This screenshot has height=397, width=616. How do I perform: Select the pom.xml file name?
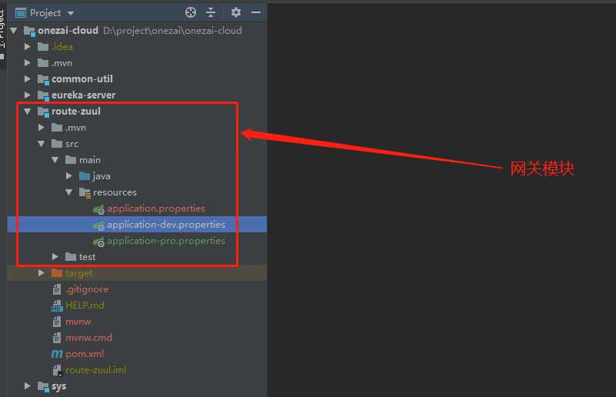tap(85, 354)
